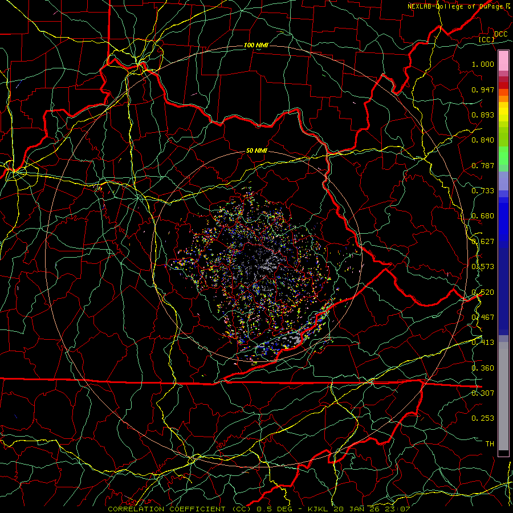Click the DCC label above the color scale
The height and width of the screenshot is (513, 513).
click(x=500, y=34)
